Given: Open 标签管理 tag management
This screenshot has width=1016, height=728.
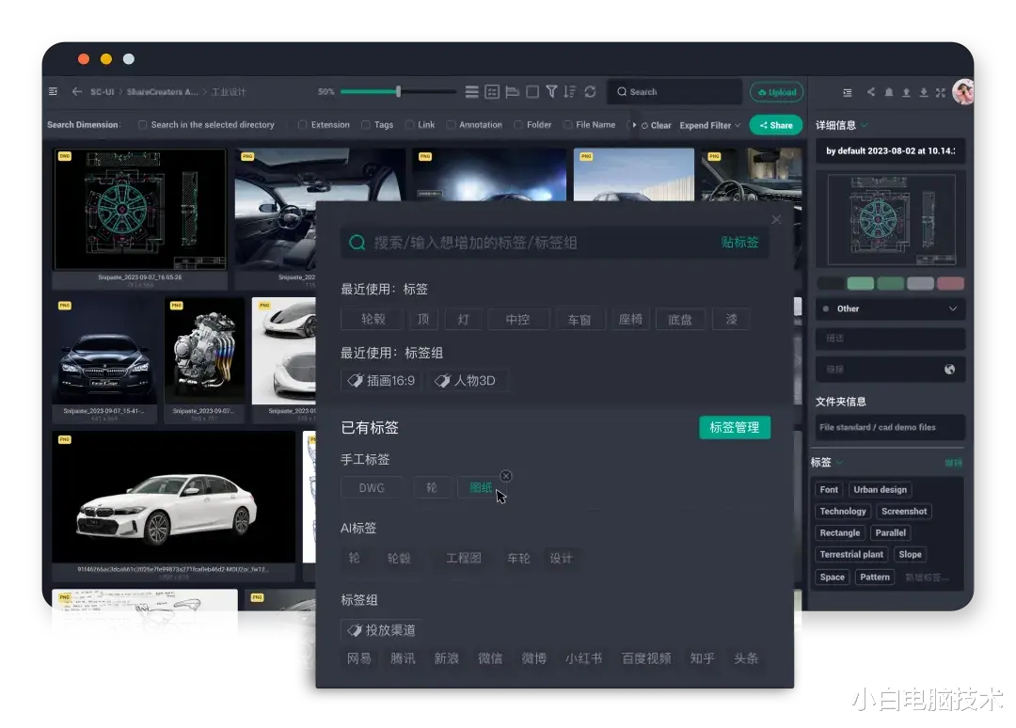Looking at the screenshot, I should [x=735, y=427].
